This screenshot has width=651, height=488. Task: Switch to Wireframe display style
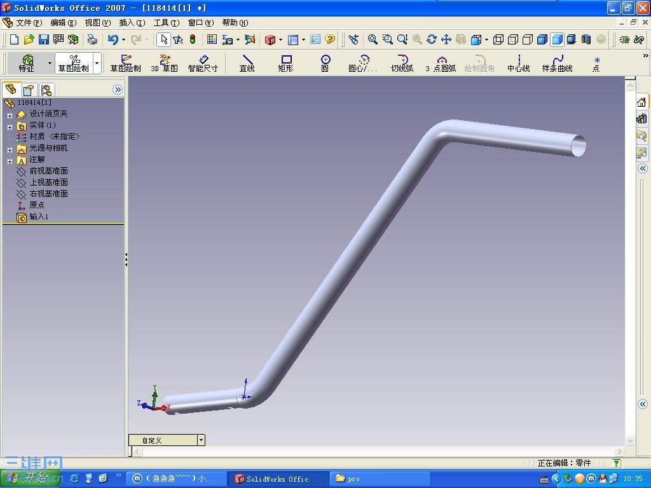(498, 39)
